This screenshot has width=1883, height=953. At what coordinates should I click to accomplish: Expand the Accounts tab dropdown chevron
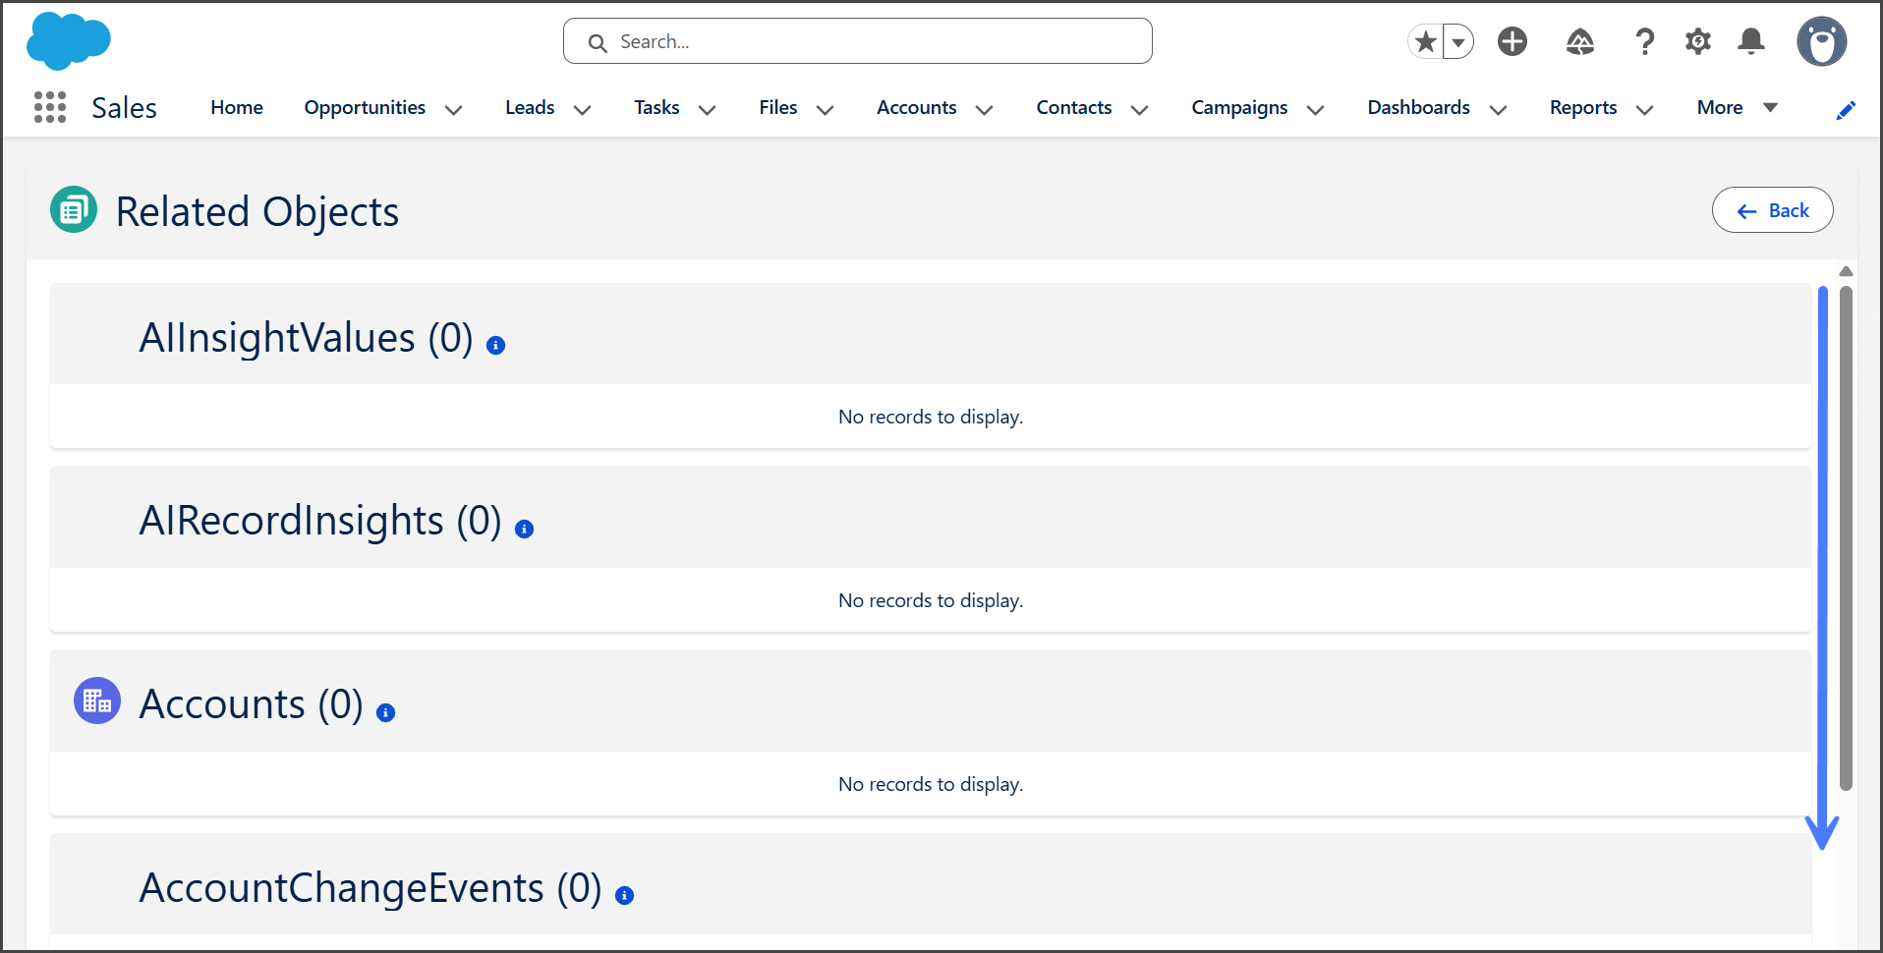pyautogui.click(x=984, y=109)
